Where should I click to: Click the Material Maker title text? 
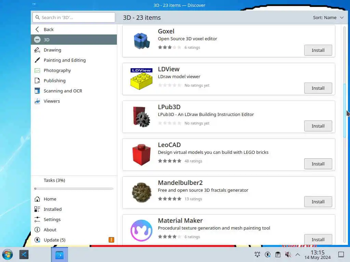(180, 221)
